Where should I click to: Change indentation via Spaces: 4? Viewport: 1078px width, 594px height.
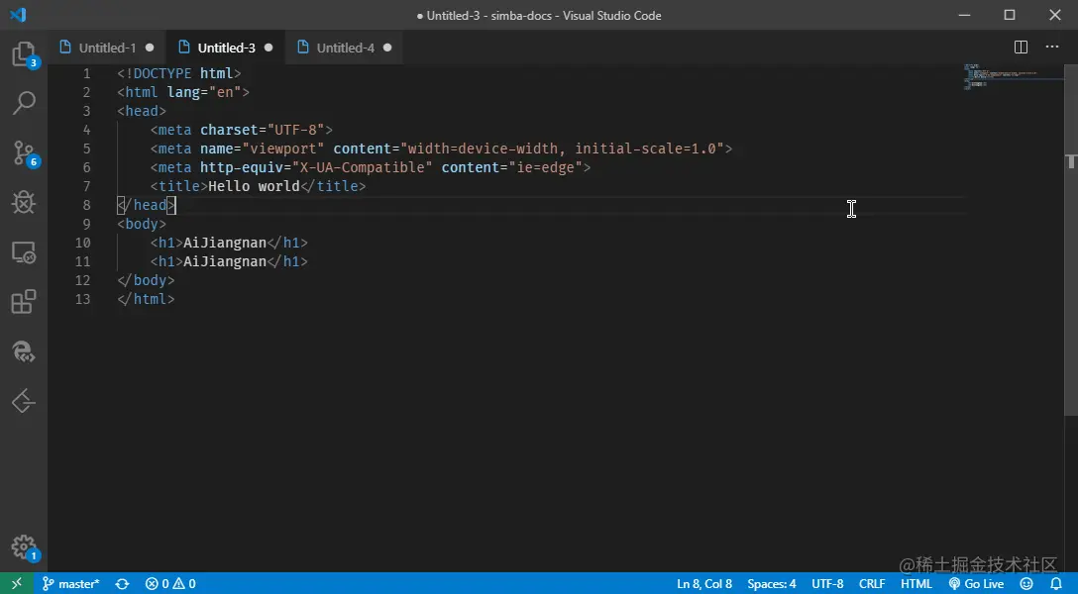[x=772, y=584]
